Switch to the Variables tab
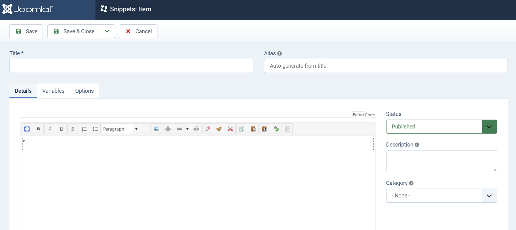 tap(53, 91)
